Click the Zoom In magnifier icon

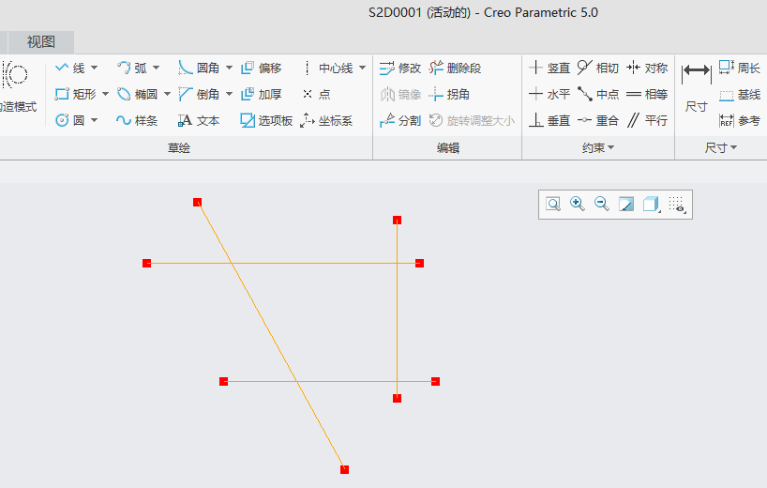tap(578, 204)
